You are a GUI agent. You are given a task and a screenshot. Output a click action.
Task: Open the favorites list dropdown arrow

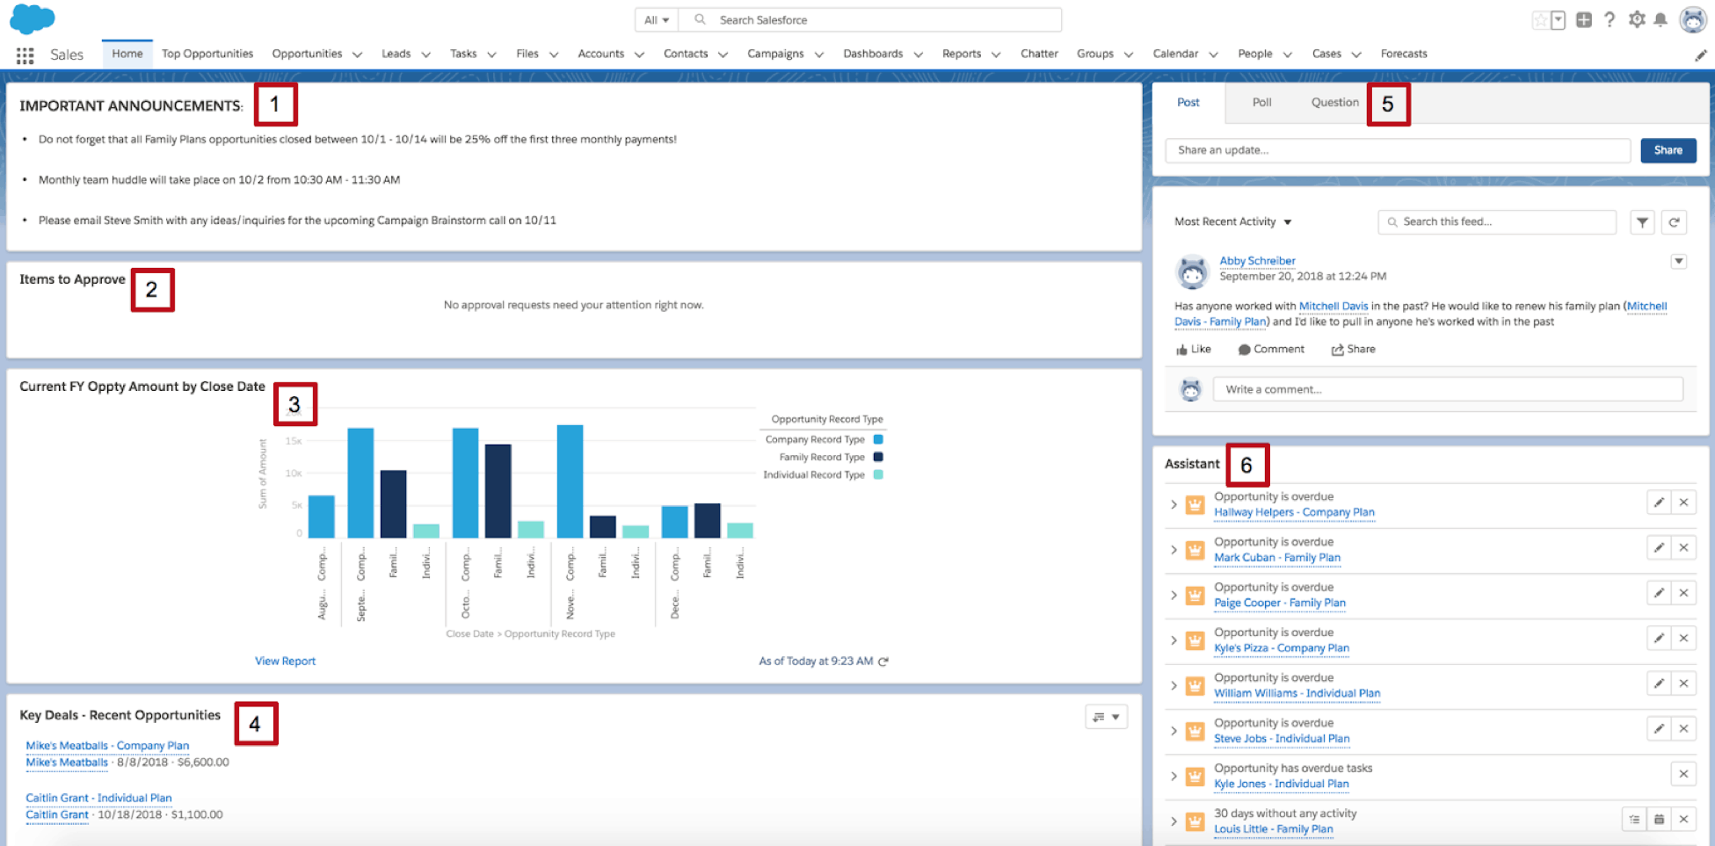(1558, 19)
